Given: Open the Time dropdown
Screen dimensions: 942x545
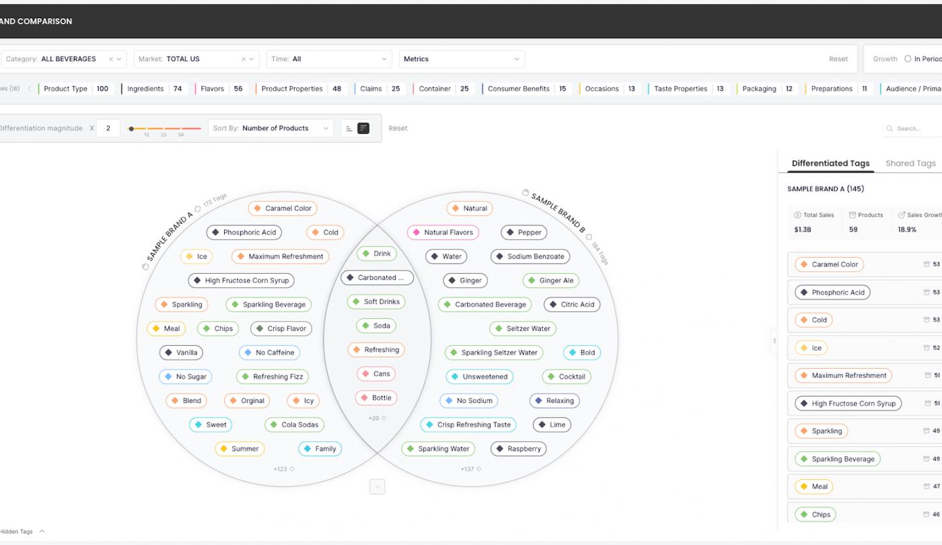Looking at the screenshot, I should [x=329, y=59].
